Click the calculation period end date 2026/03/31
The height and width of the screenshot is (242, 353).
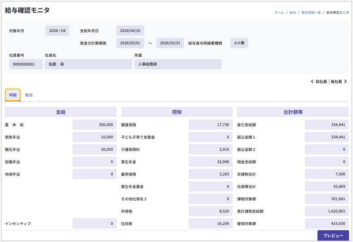(x=170, y=43)
